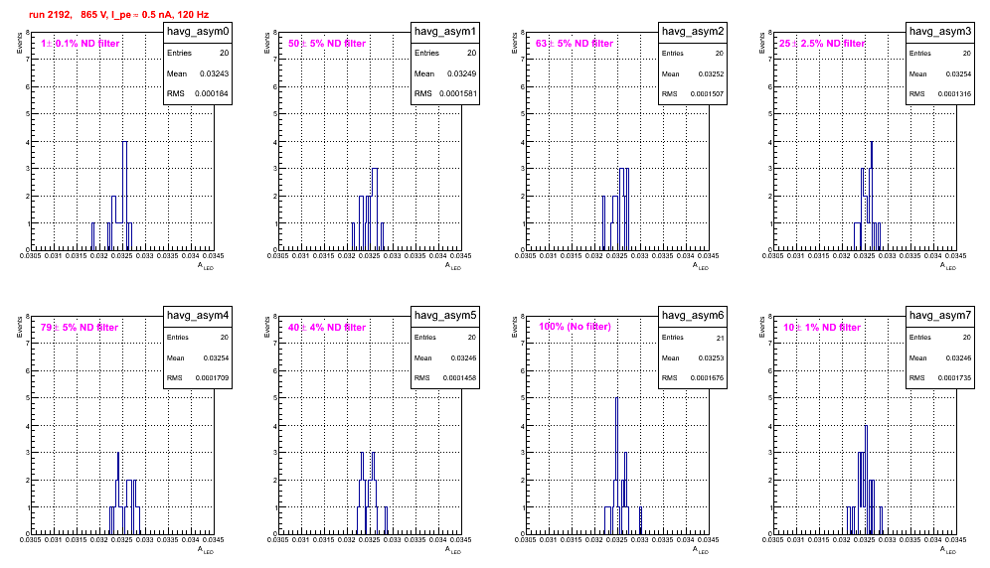Click the '10± 1% ND filter' label
This screenshot has width=990, height=568.
pos(822,328)
